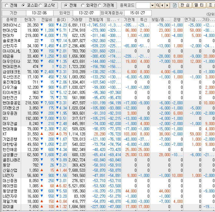Click the previous stock left arrow

162,5
